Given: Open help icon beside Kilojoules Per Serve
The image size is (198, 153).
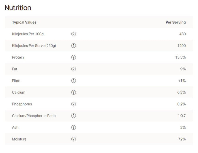Looking at the screenshot, I should coord(74,46).
